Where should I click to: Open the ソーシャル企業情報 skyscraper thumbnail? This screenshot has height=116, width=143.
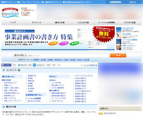coord(119,42)
